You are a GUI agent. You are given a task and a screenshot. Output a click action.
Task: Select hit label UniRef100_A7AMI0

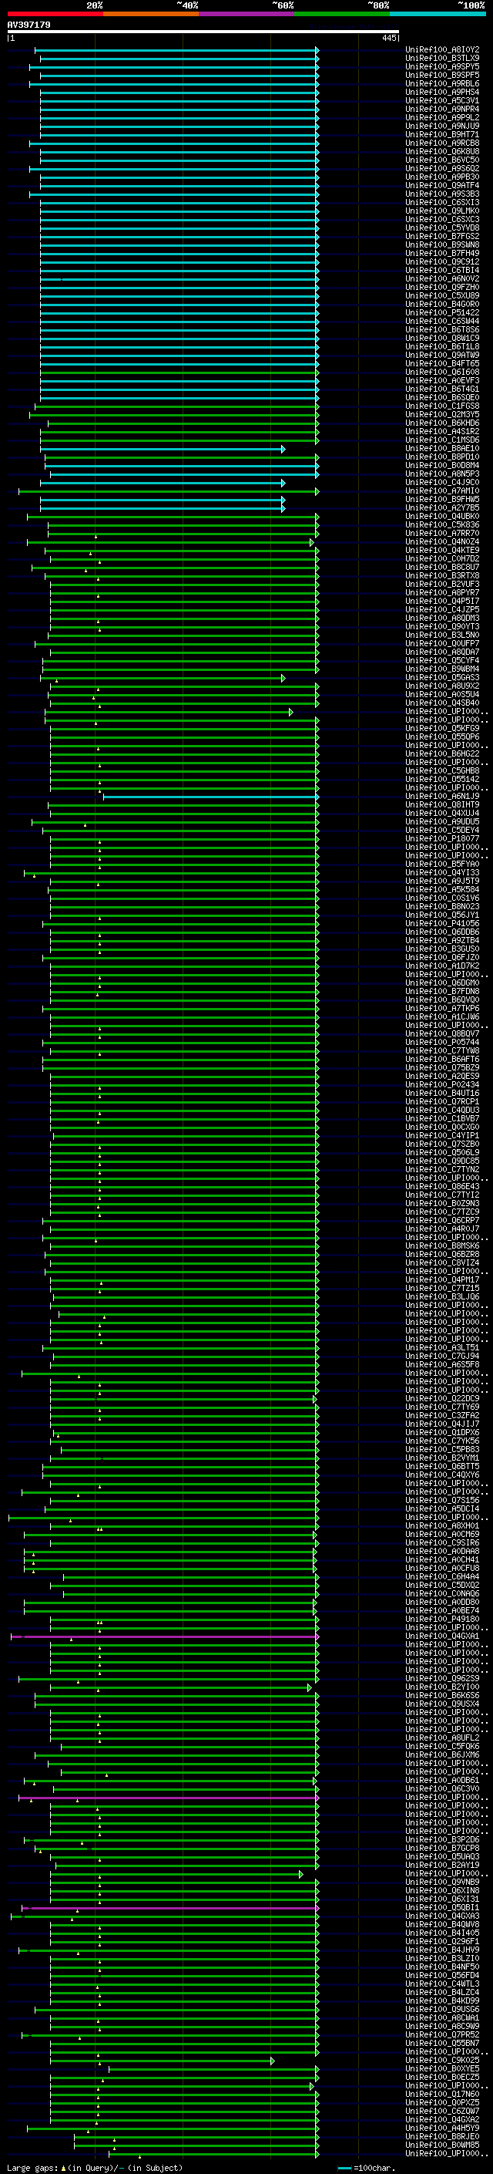coord(441,491)
